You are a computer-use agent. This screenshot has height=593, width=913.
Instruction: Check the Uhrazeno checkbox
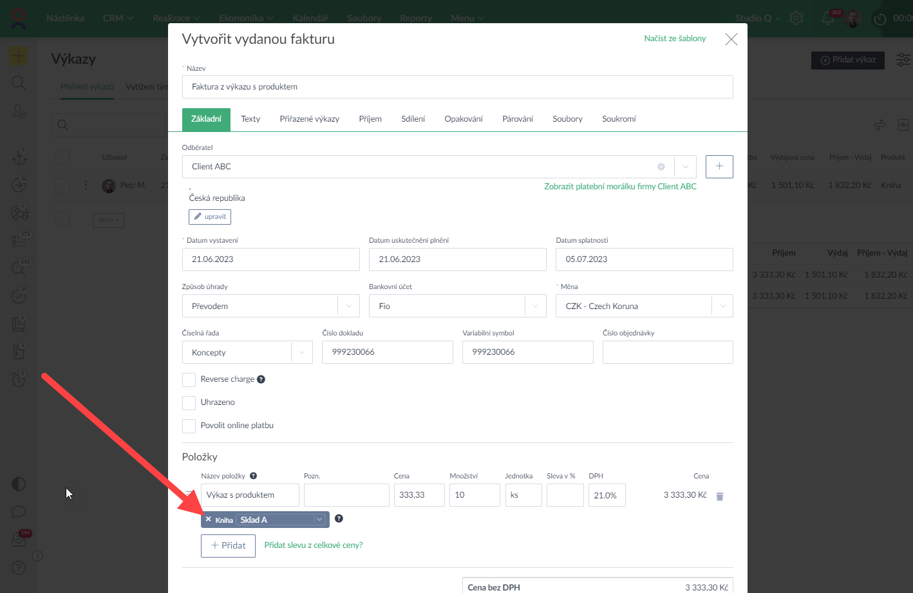[189, 402]
